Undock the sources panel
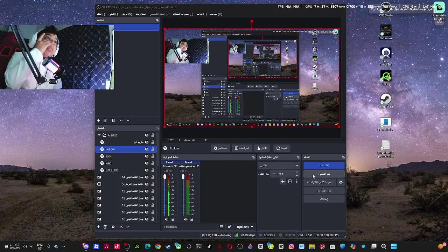The image size is (448, 252). click(x=157, y=128)
